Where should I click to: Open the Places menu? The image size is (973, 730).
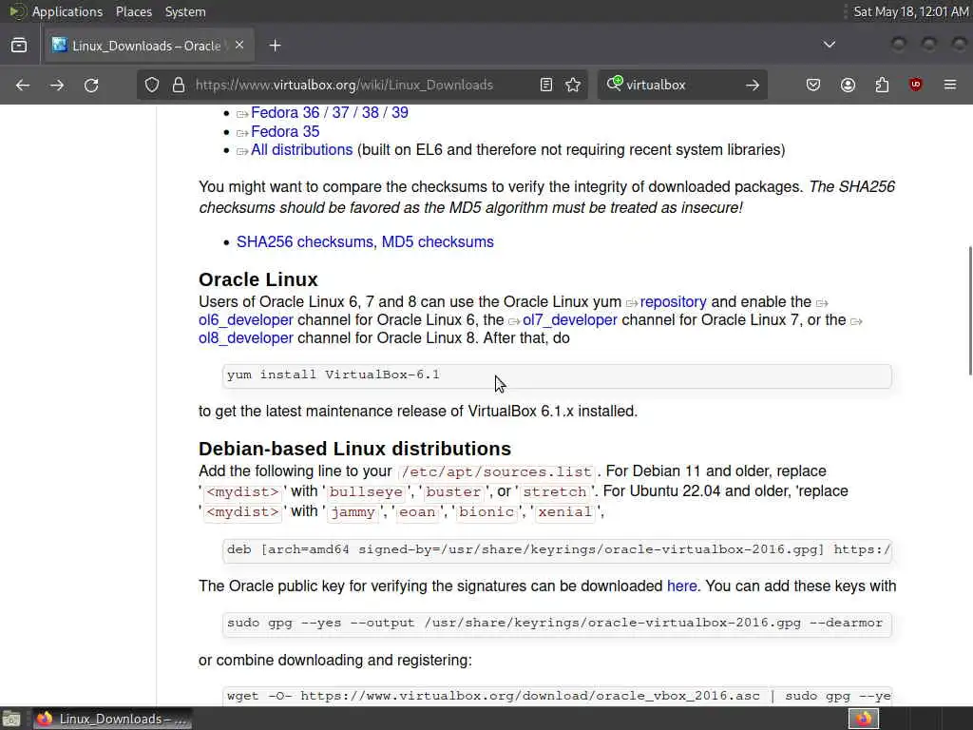click(134, 11)
